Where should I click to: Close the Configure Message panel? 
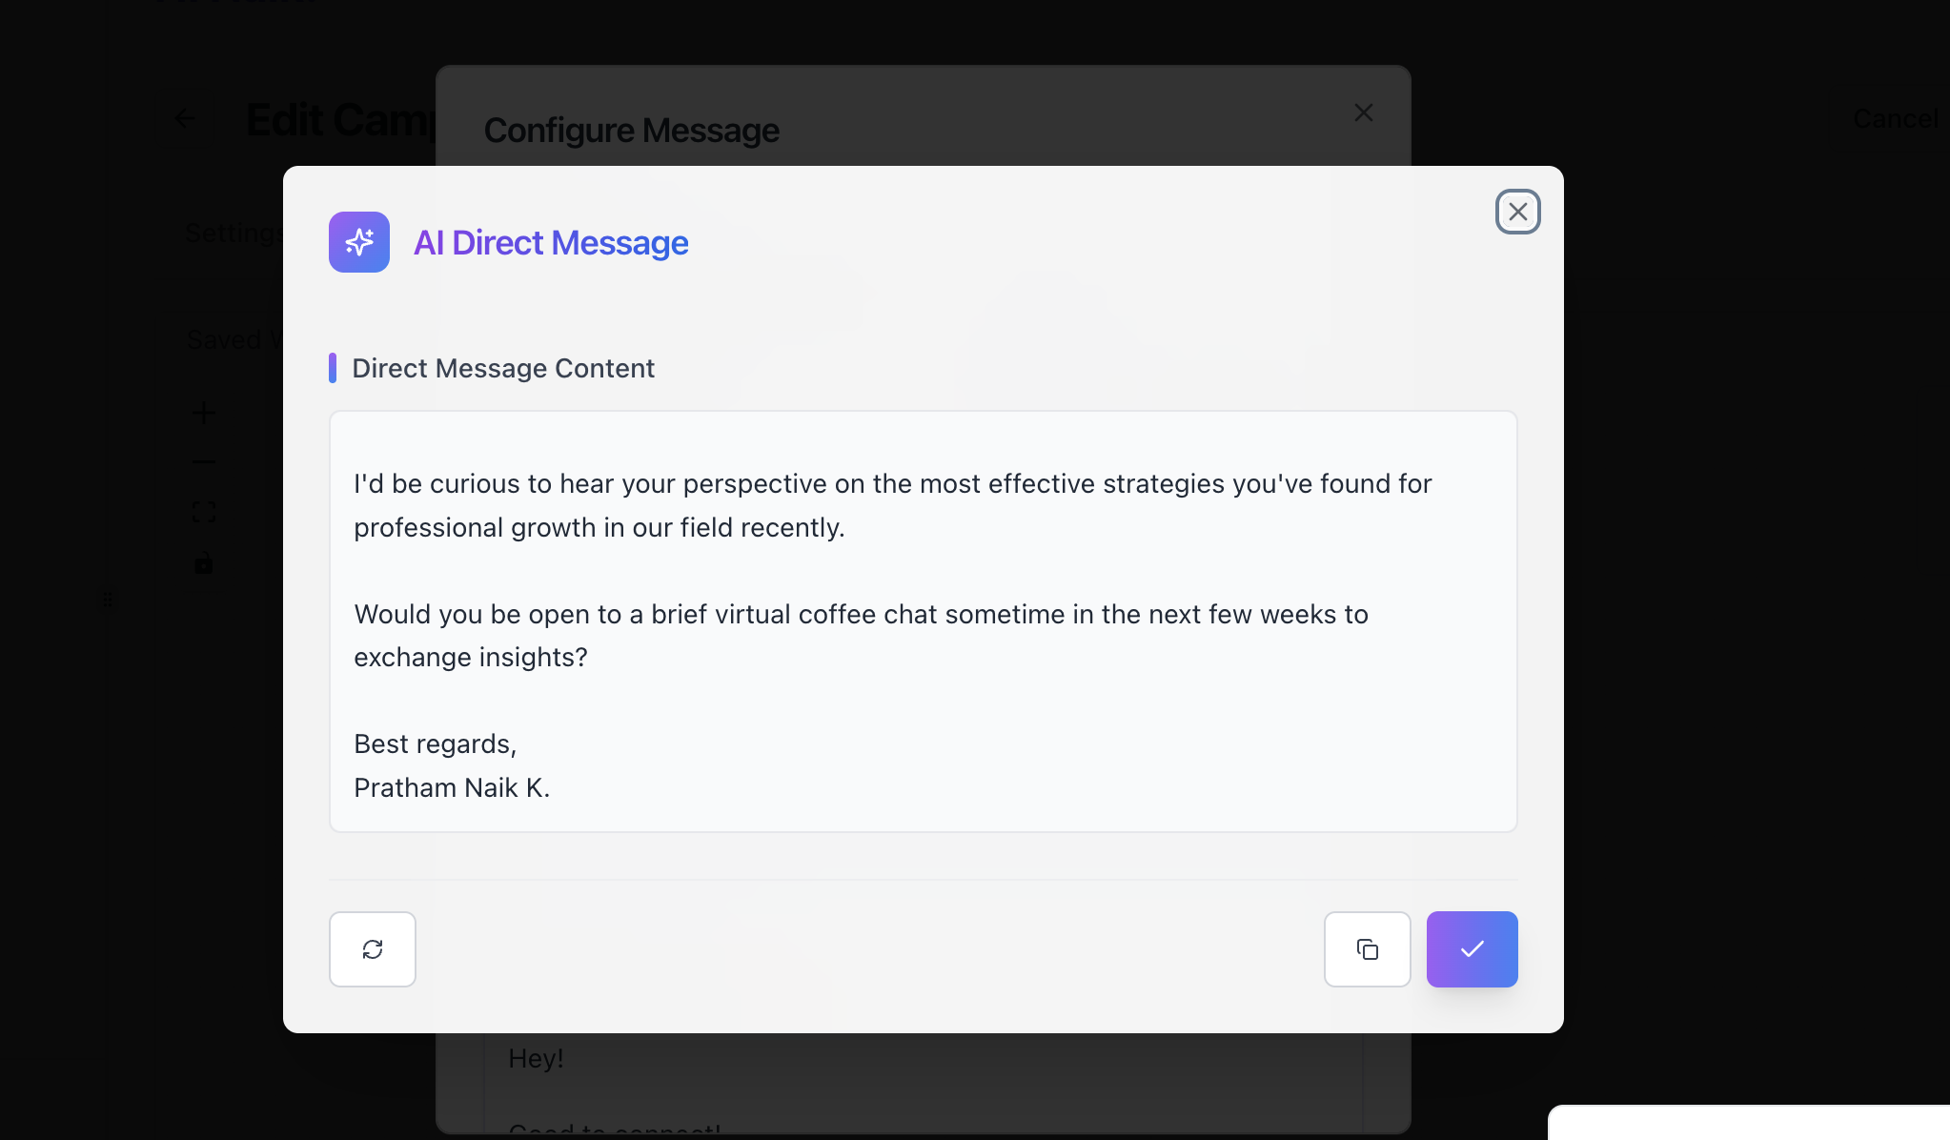pyautogui.click(x=1363, y=112)
